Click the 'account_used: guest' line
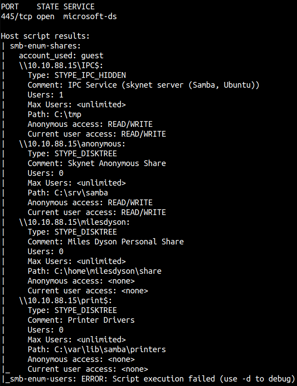 [61, 56]
